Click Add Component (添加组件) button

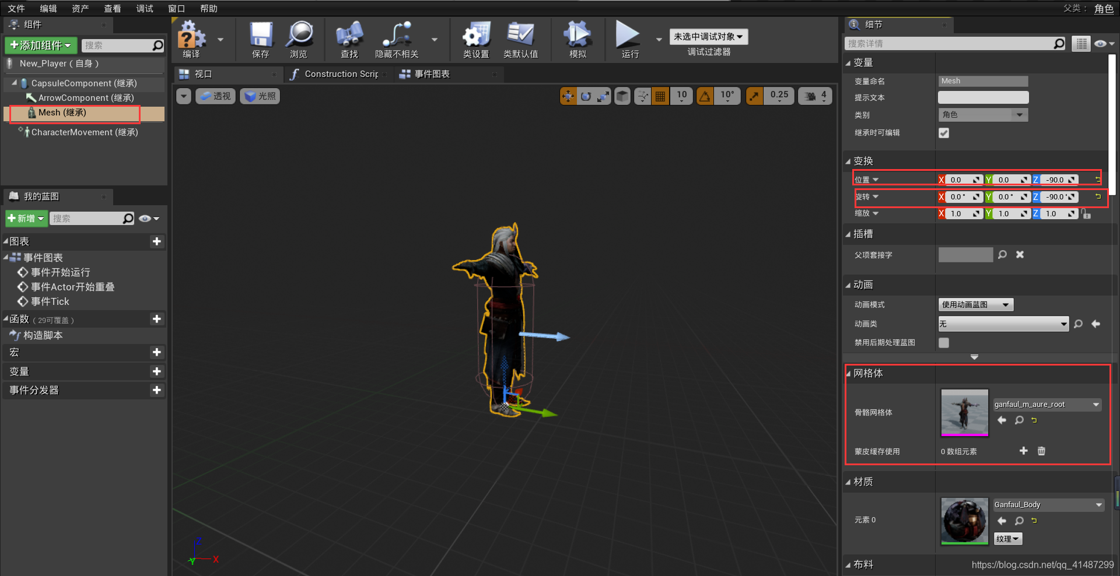[x=41, y=45]
